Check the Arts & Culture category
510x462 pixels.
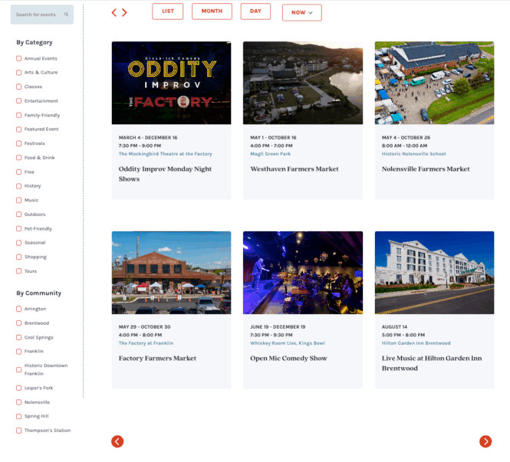coord(19,73)
